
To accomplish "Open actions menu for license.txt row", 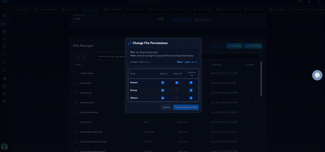I will 248,93.
